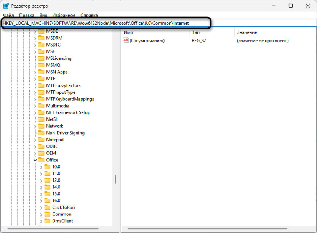Screen dimensions: 317x233
Task: Expand the MTF key
Action: click(x=35, y=79)
